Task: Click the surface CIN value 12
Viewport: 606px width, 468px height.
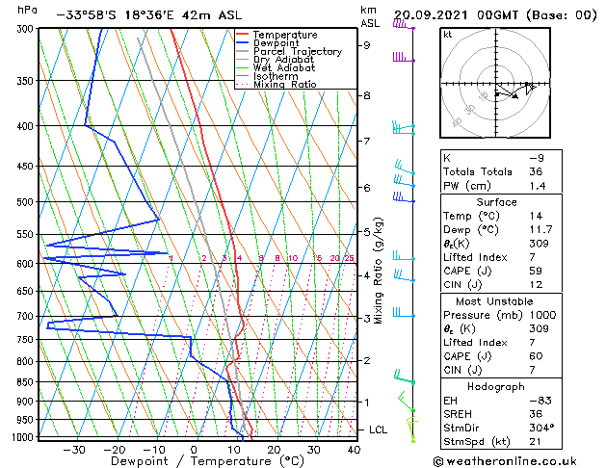Action: pyautogui.click(x=536, y=285)
